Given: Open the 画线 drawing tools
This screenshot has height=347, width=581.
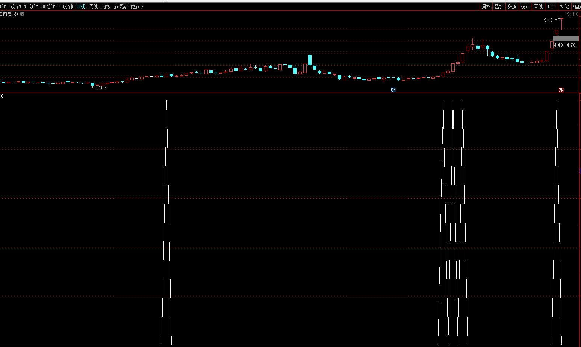Looking at the screenshot, I should coord(539,6).
